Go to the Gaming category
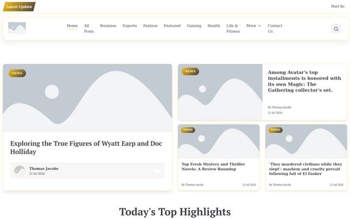Viewport: 350px width, 219px height. 194,26
